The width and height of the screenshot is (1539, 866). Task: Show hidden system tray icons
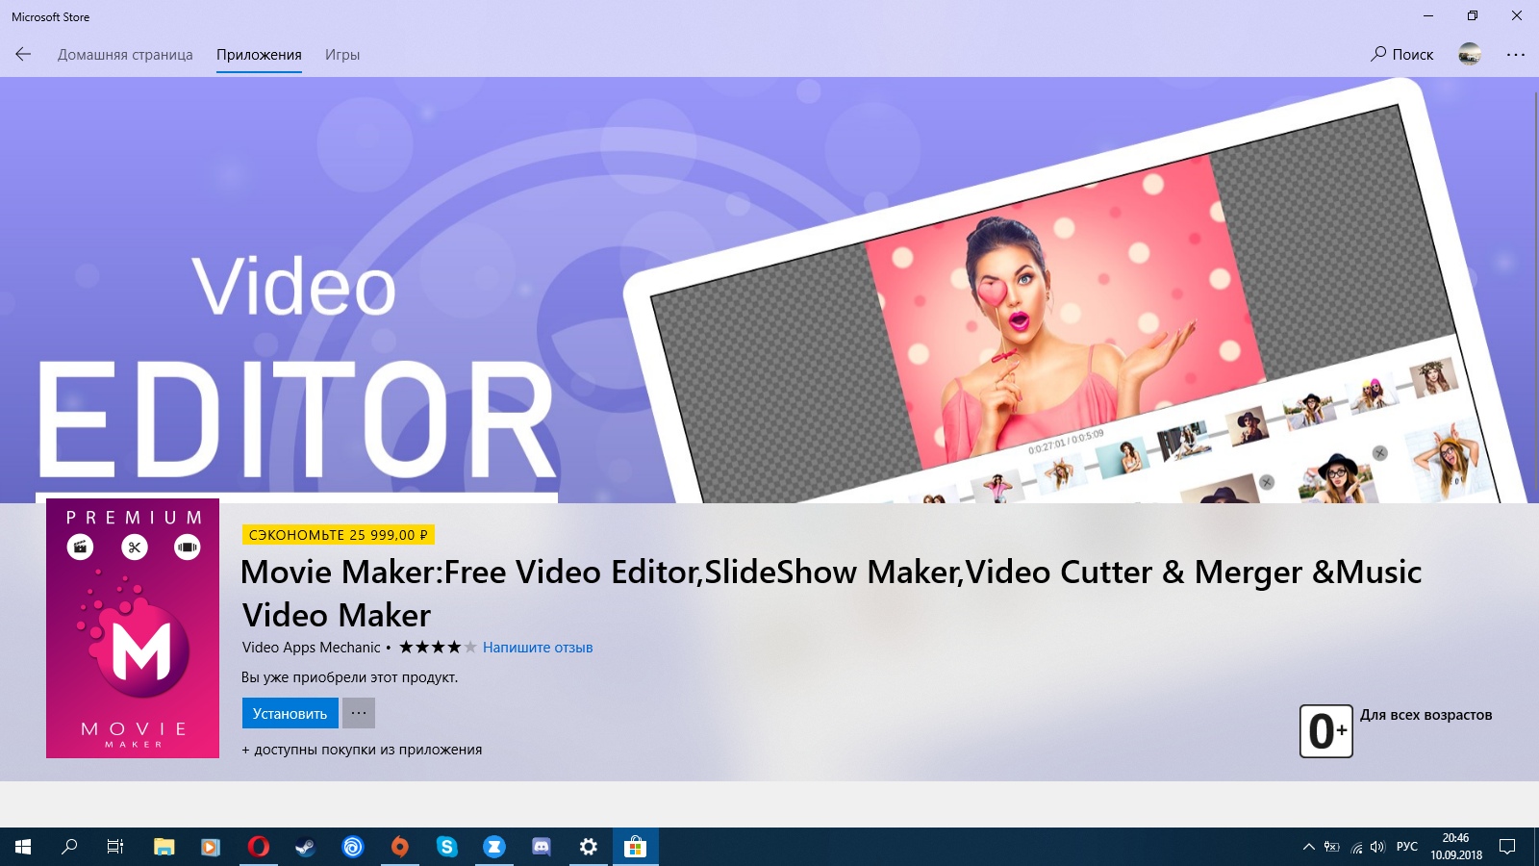1308,847
